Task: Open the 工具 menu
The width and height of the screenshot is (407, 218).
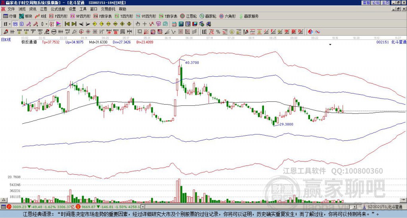Action: tap(83, 9)
